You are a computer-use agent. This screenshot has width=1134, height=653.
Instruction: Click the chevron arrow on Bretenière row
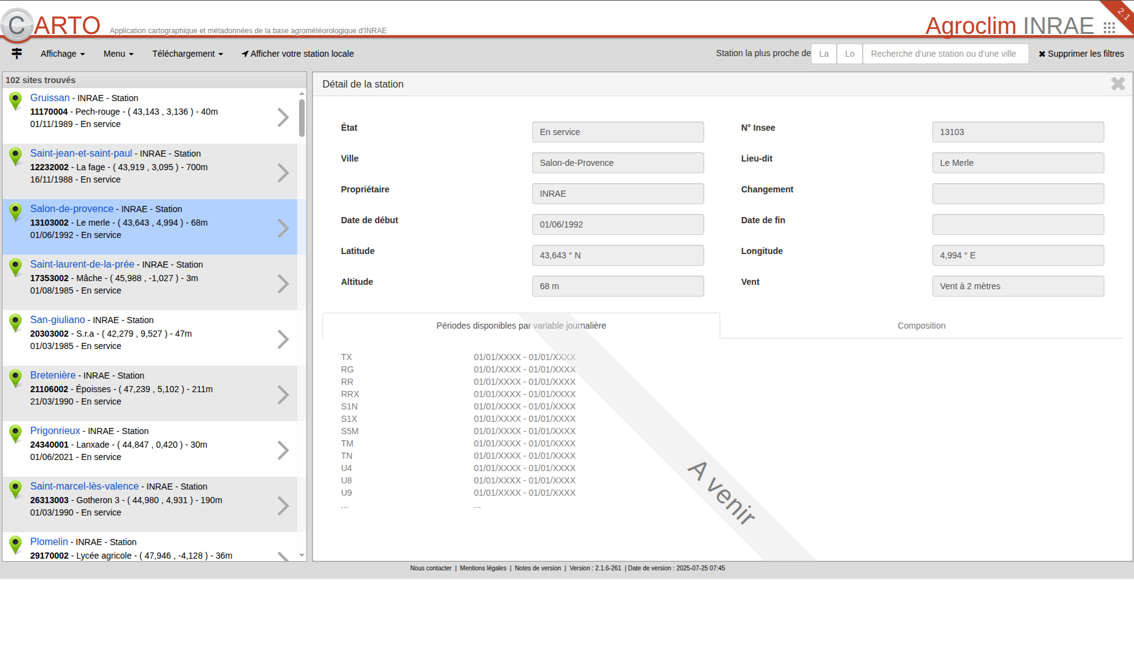283,395
